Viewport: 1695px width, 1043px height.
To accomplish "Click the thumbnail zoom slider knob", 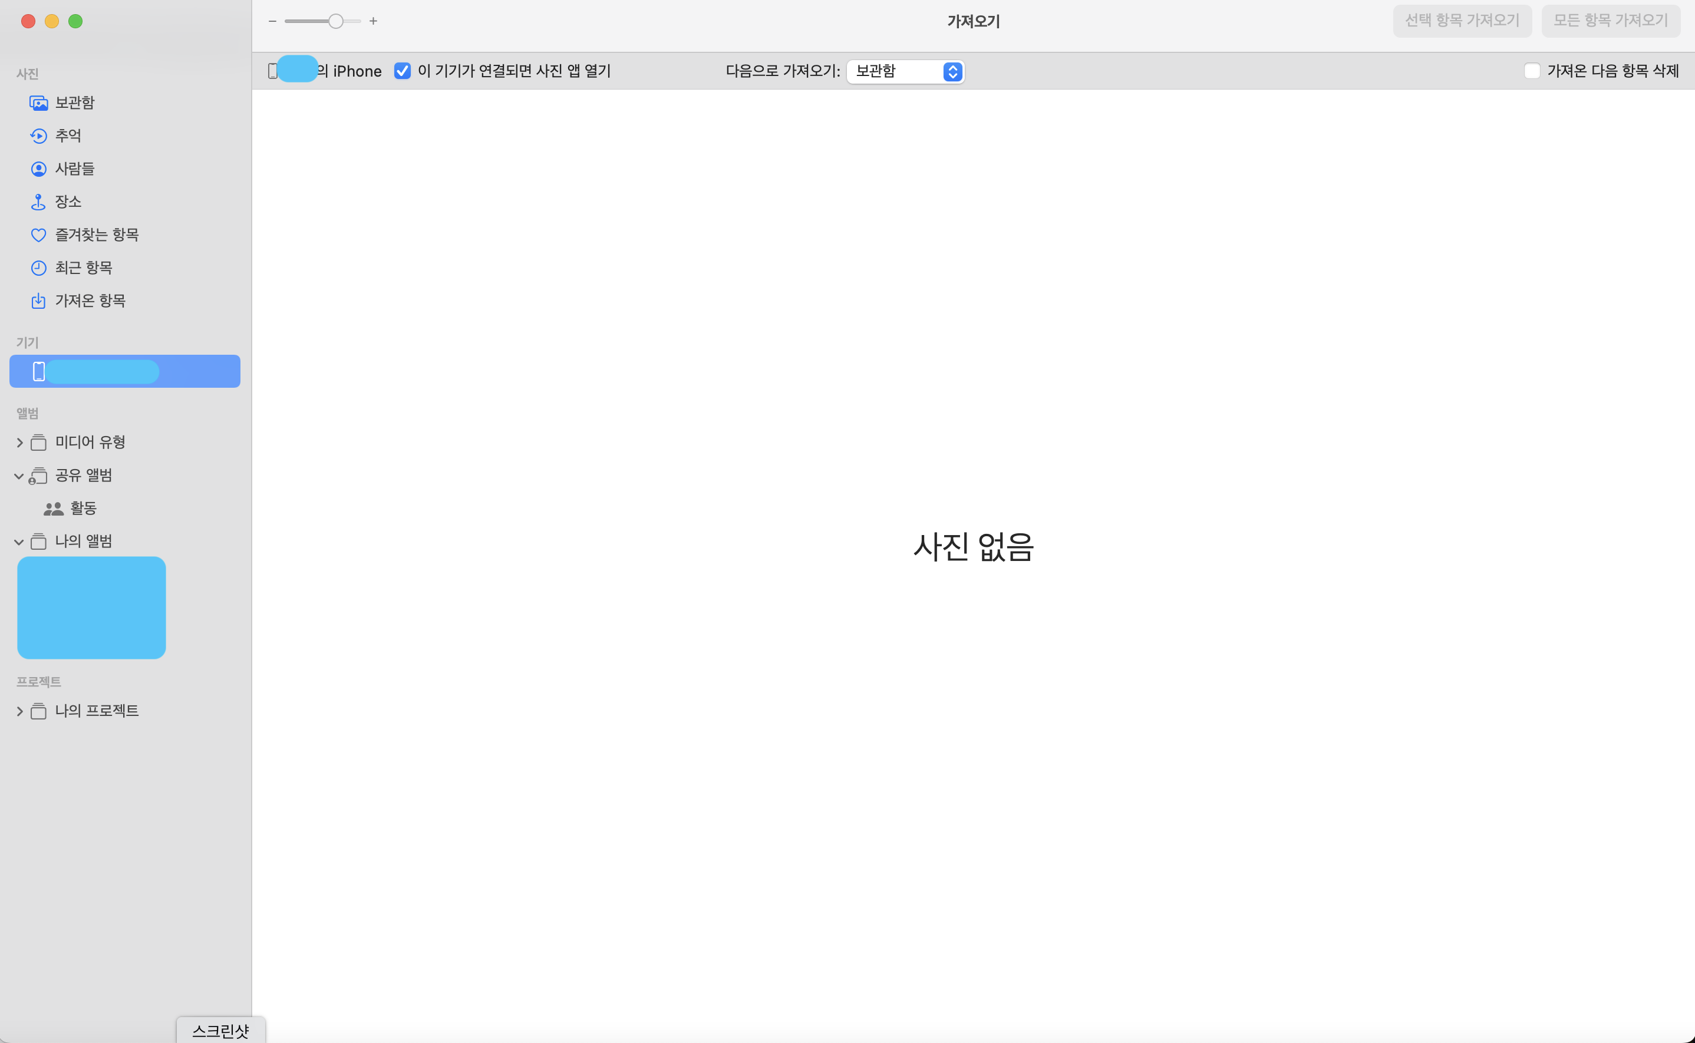I will point(336,21).
